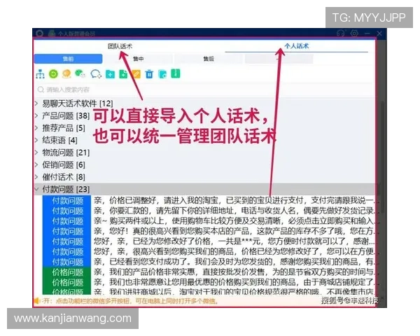Click the green refresh icon
The image size is (420, 336).
[53, 74]
